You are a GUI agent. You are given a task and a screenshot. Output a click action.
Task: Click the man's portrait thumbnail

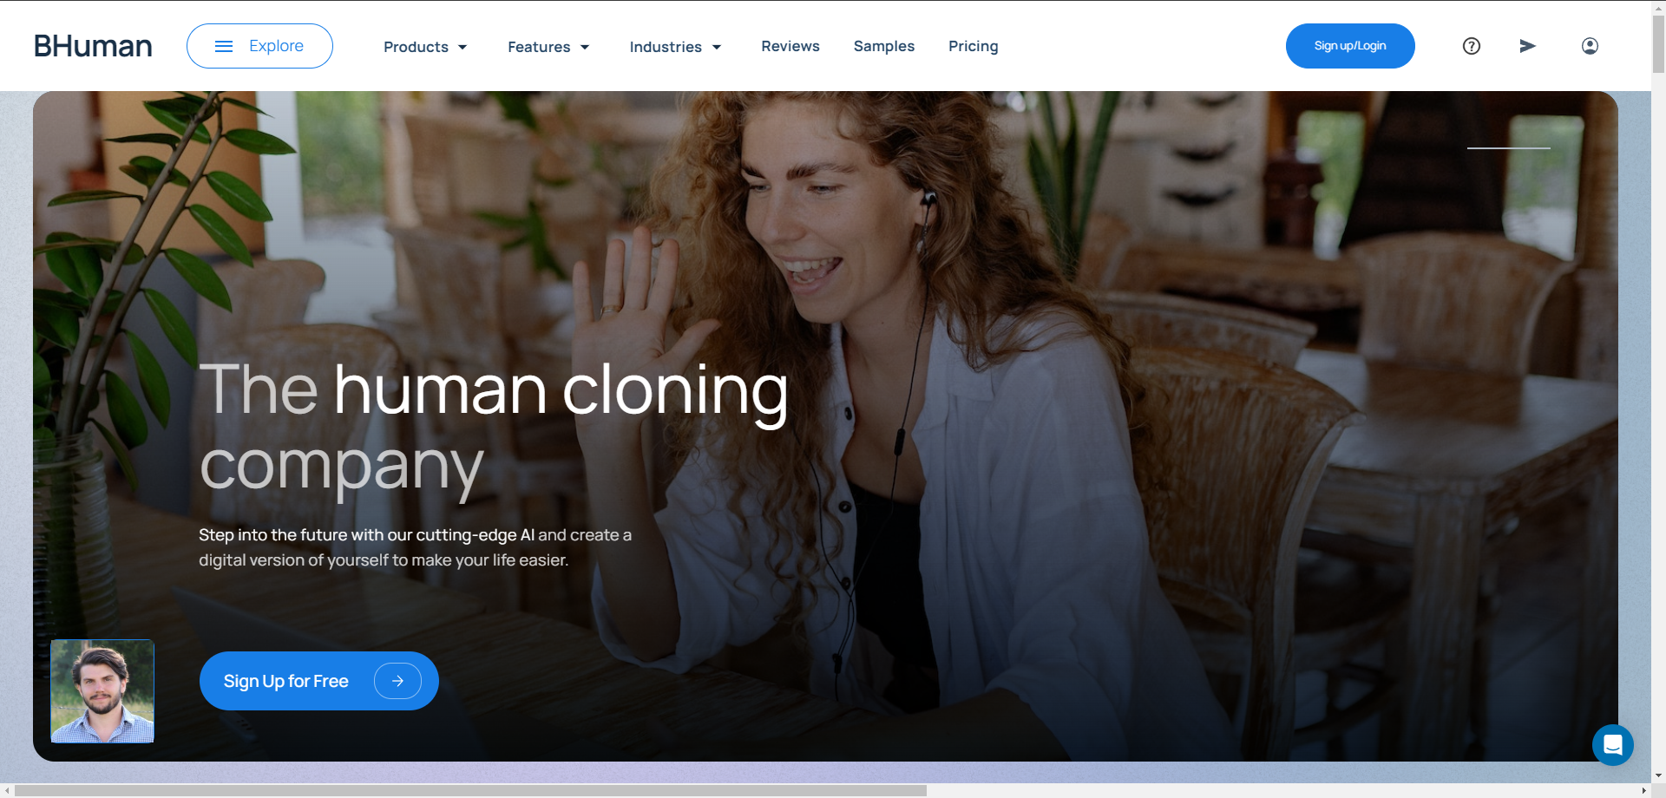[102, 690]
